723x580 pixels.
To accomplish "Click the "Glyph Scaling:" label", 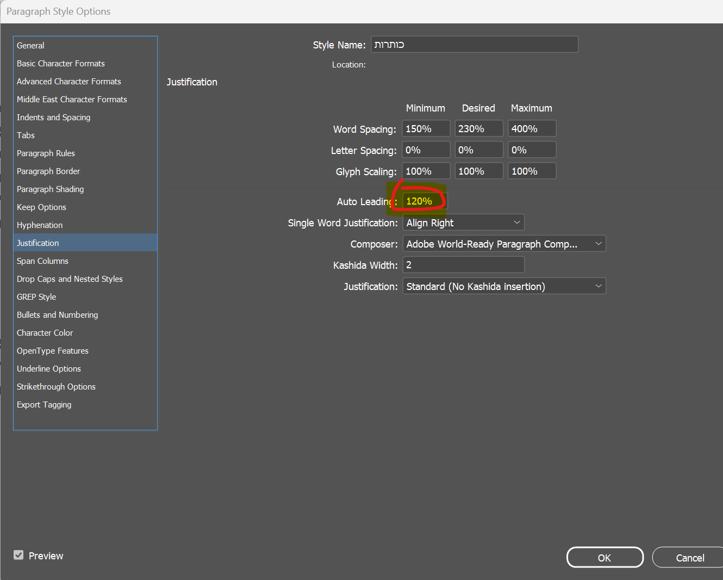I will (x=366, y=172).
